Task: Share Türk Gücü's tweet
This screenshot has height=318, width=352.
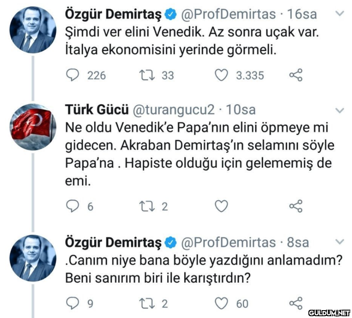Action: [296, 206]
